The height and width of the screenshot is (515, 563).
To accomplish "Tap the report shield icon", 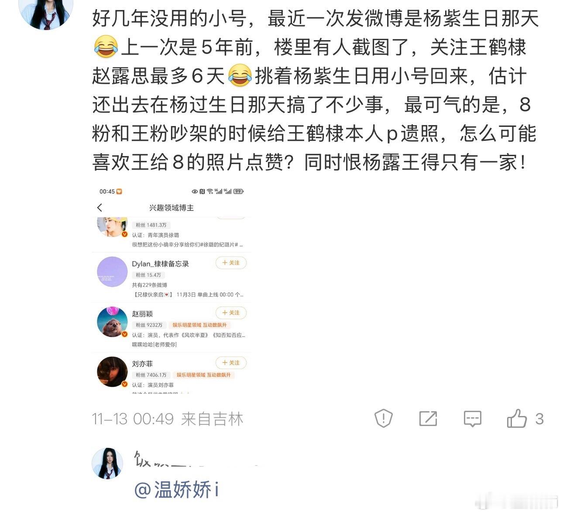I will click(384, 419).
